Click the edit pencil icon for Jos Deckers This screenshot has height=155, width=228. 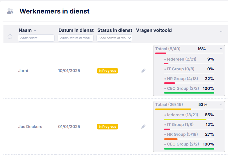pos(143,127)
